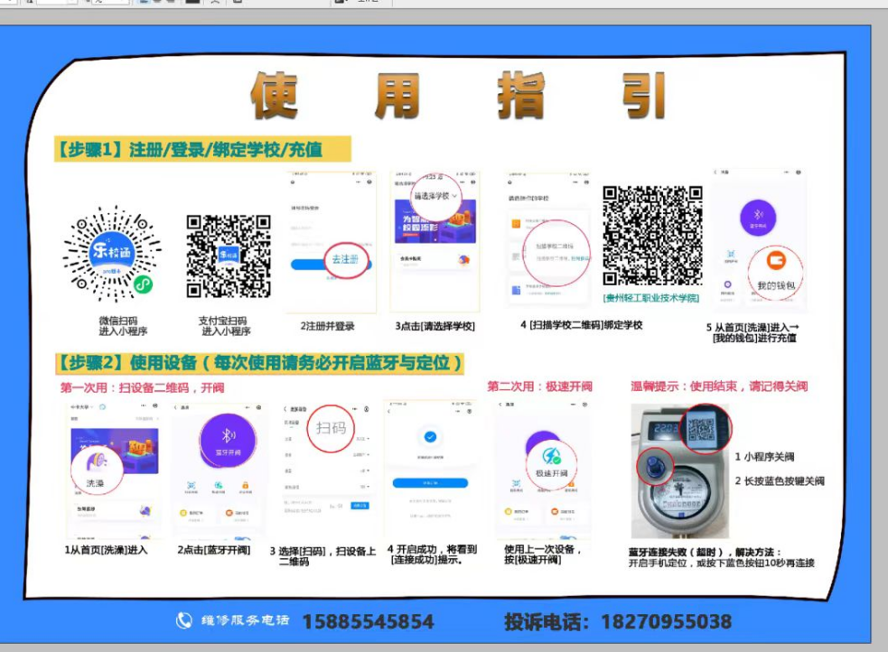The image size is (888, 652).
Task: Click the title character 指
Action: point(521,95)
